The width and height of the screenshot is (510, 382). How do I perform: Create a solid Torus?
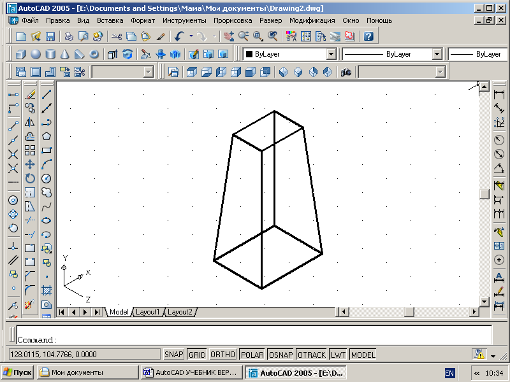click(x=94, y=54)
